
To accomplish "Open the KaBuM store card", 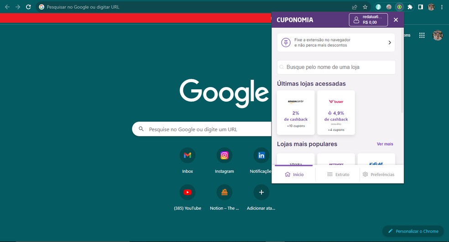I will tap(376, 159).
